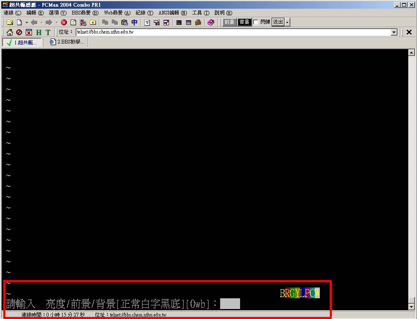Click the yellow Y color swatch
Image resolution: width=417 pixels, height=319 pixels.
(297, 293)
